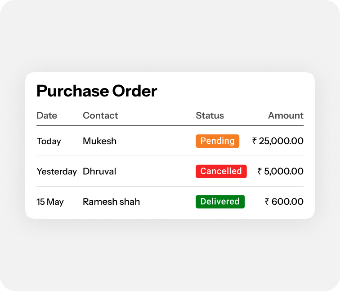Image resolution: width=340 pixels, height=291 pixels.
Task: Click the Today date cell
Action: point(49,141)
